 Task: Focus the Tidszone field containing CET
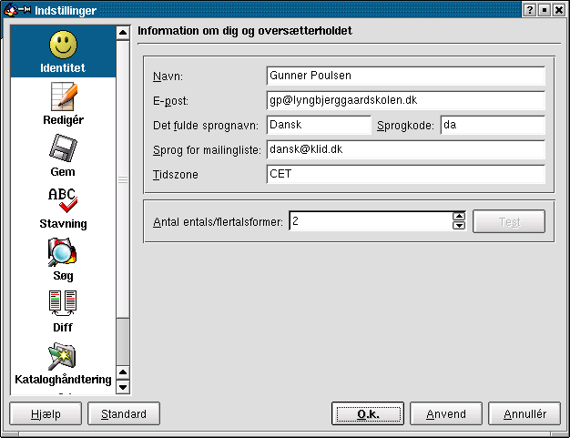tap(405, 173)
